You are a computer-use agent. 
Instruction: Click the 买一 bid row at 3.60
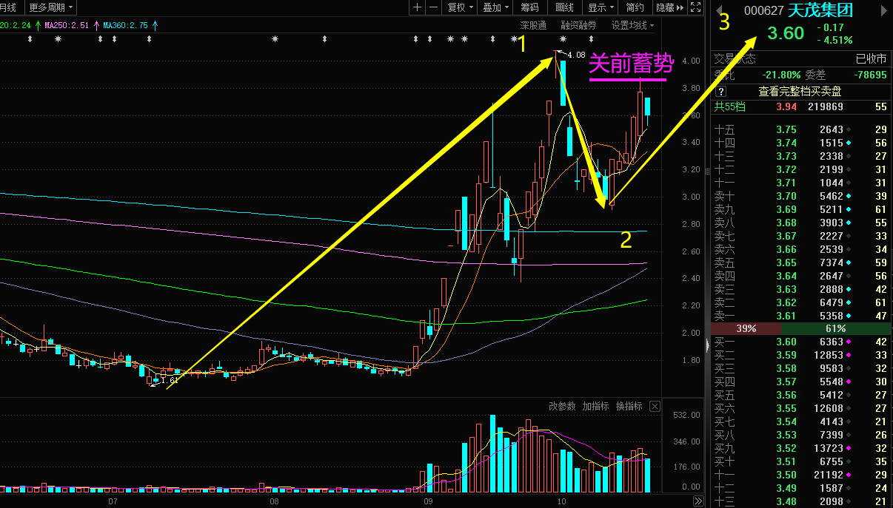pyautogui.click(x=800, y=342)
